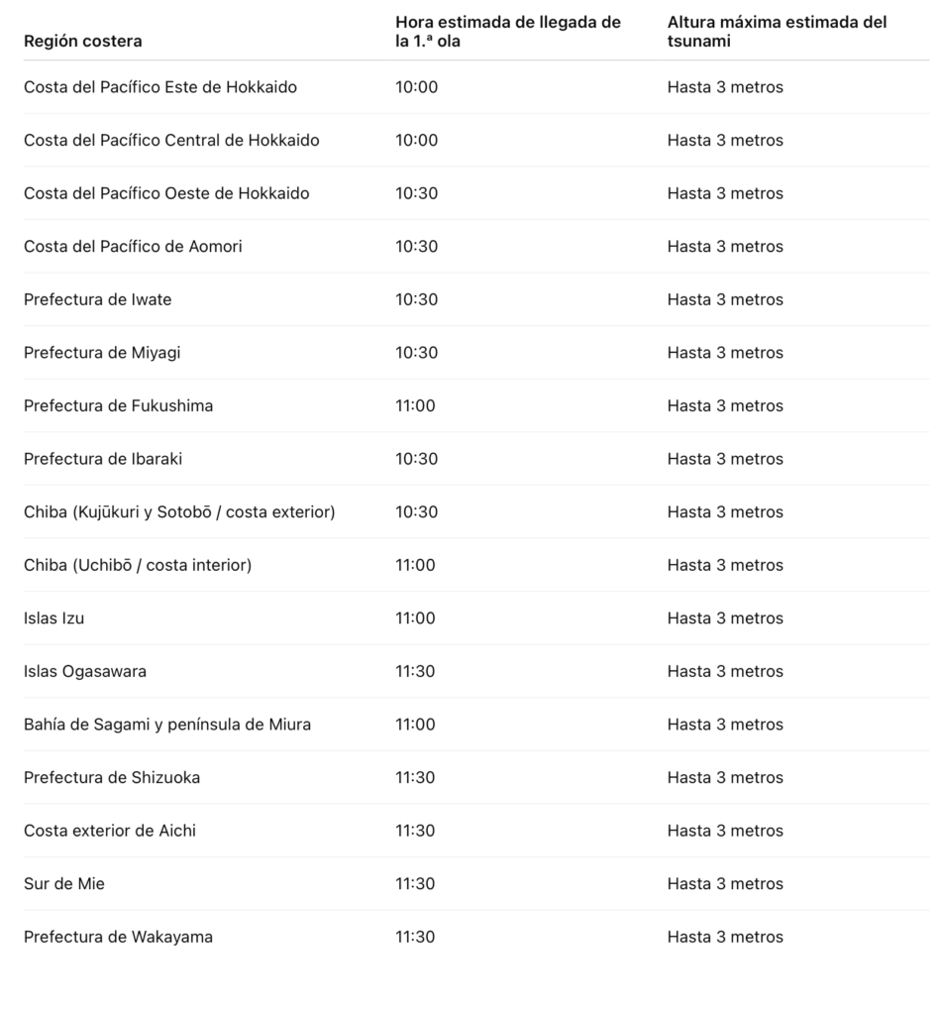
Task: Select the "Sur de Mie" cell
Action: [x=64, y=883]
